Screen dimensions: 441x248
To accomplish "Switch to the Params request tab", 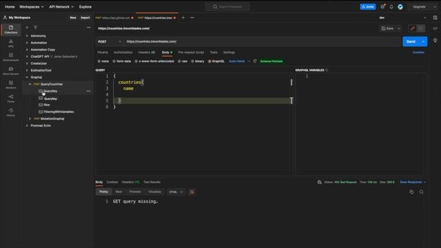I will point(103,52).
